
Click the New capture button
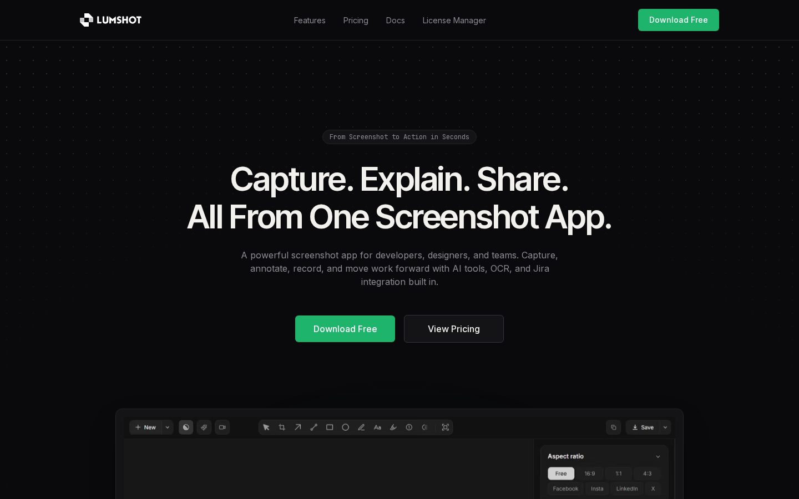coord(145,427)
